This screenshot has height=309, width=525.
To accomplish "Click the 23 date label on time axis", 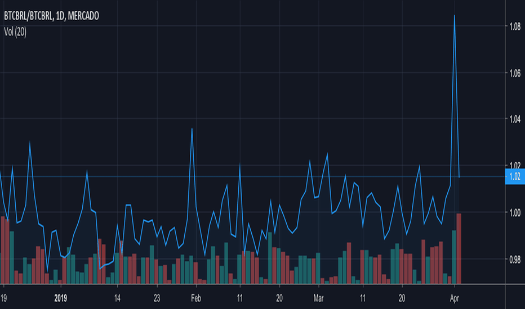I will click(157, 298).
